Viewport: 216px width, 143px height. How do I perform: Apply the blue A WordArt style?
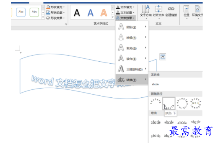[x=90, y=13]
